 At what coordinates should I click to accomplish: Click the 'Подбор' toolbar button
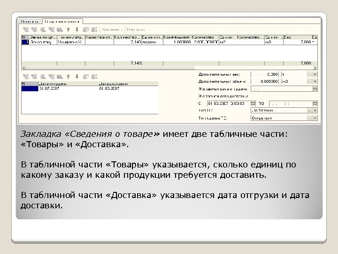136,29
